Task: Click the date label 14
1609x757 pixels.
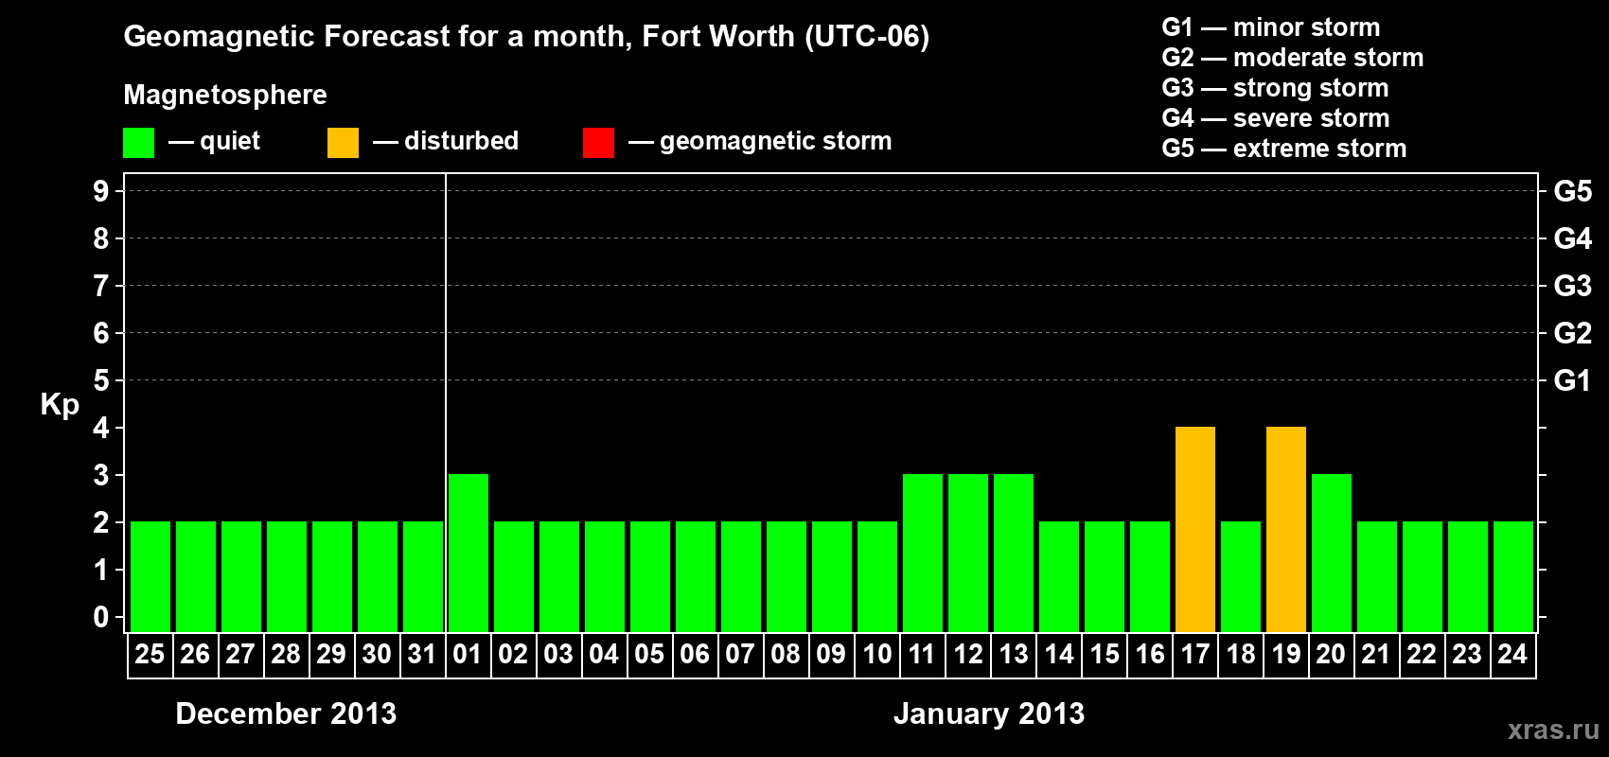Action: point(1059,654)
